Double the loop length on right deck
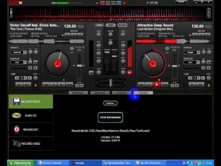221x166 pixels. pyautogui.click(x=203, y=78)
